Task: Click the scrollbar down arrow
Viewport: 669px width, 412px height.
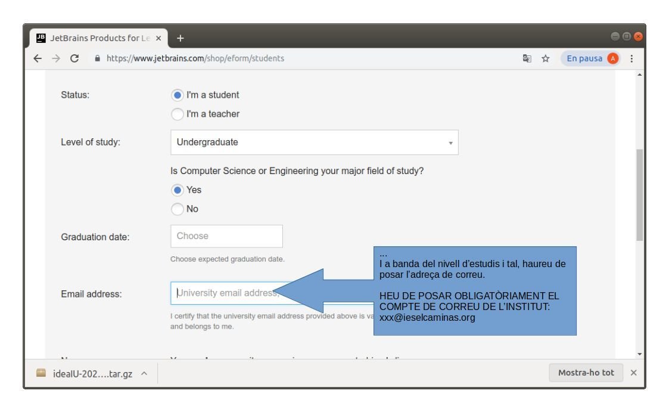Action: [x=639, y=354]
